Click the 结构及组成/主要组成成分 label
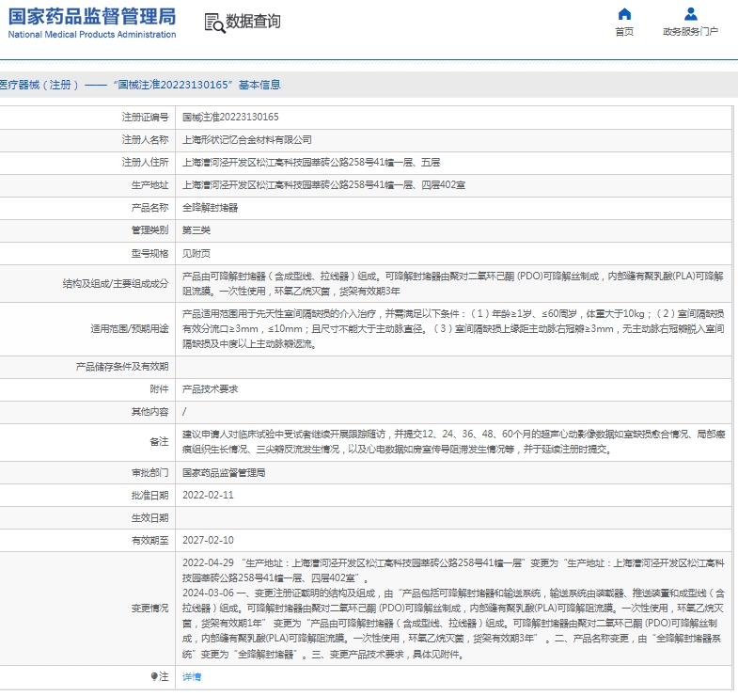Viewport: 738px width, 696px height. pyautogui.click(x=116, y=283)
